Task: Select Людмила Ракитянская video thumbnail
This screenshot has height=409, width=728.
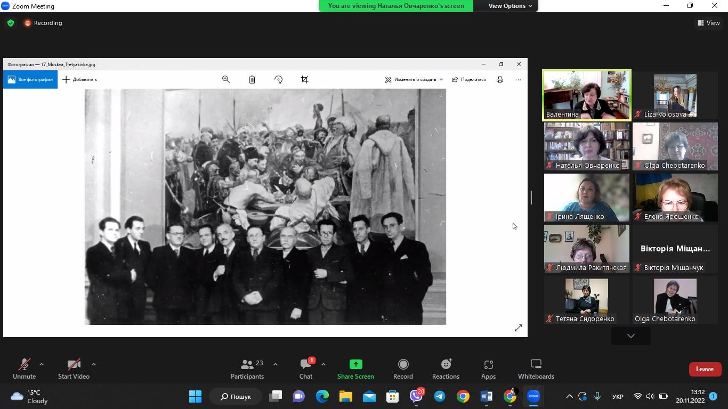Action: point(587,249)
